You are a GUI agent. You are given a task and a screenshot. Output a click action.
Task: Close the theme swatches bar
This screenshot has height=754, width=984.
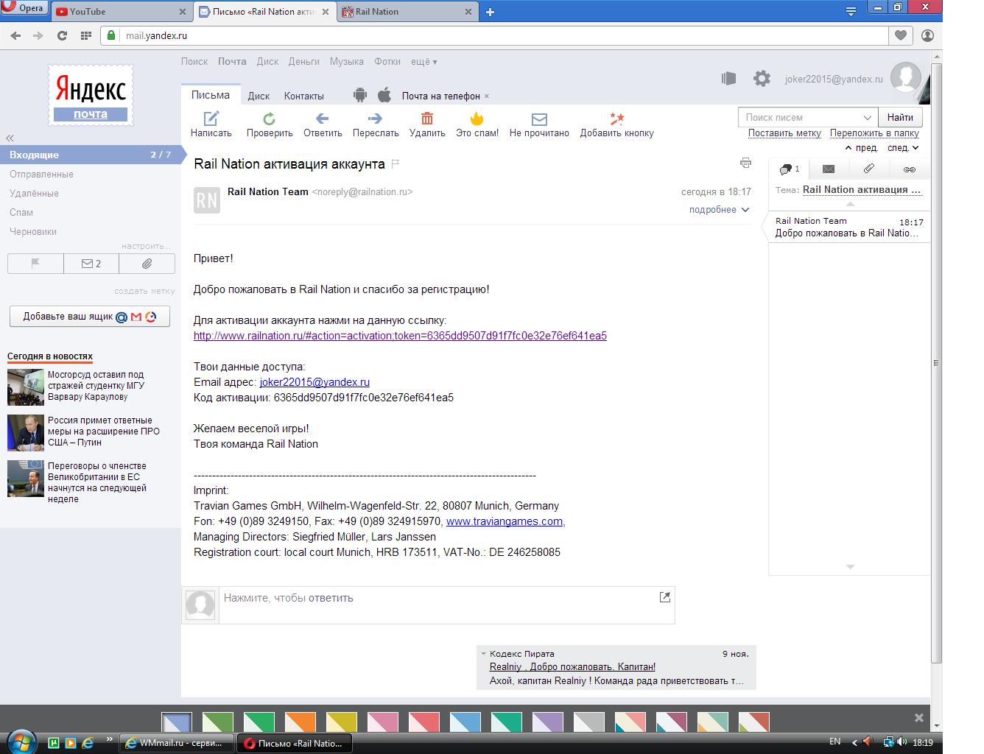(x=918, y=717)
